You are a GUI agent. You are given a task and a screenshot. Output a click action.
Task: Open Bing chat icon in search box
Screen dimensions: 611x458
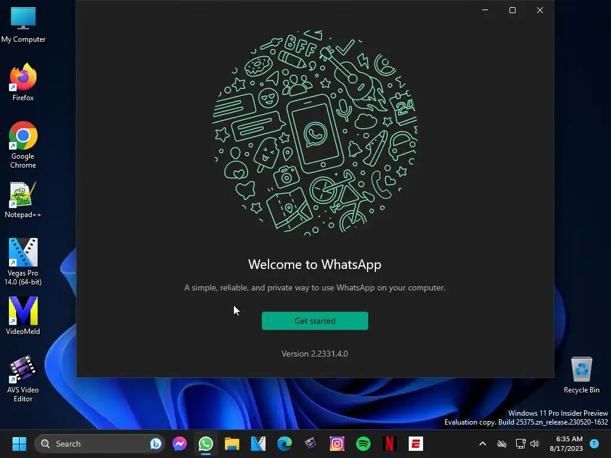point(156,444)
